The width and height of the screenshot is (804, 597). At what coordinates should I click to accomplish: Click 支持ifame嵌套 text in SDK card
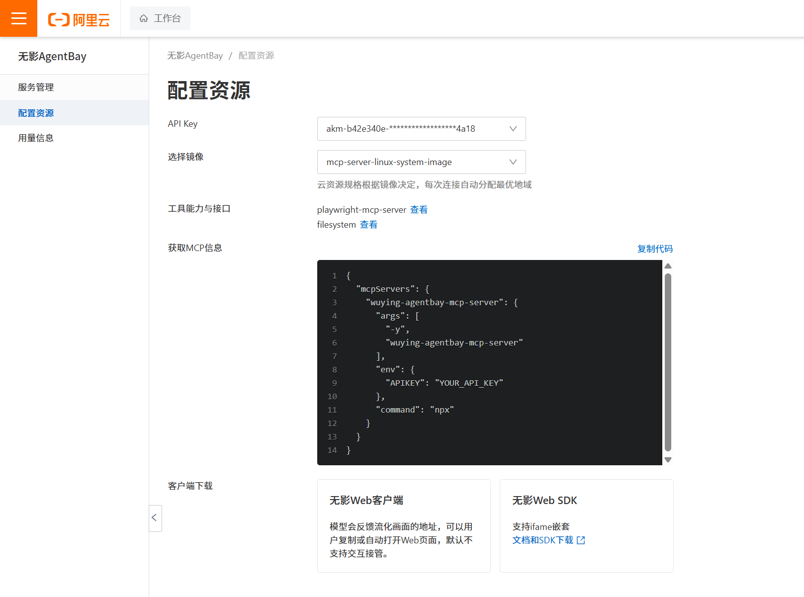pyautogui.click(x=541, y=527)
